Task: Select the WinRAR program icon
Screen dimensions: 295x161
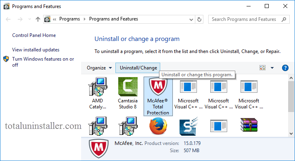Action: click(x=249, y=125)
